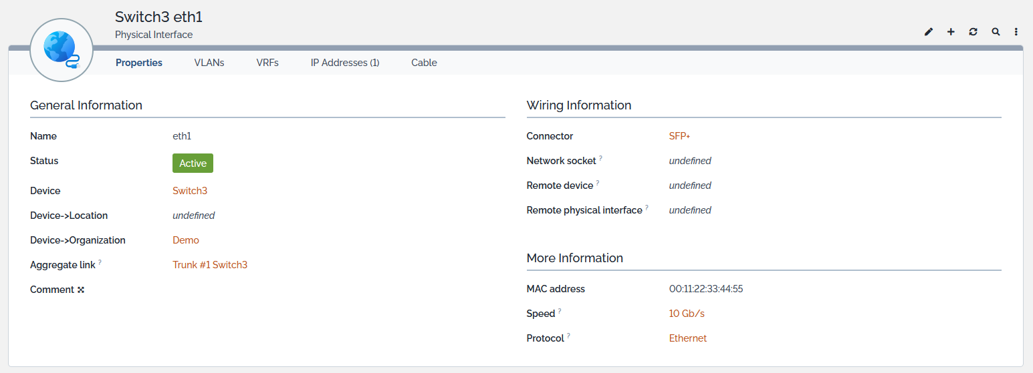Open the VRFs tab
This screenshot has width=1033, height=373.
(267, 63)
